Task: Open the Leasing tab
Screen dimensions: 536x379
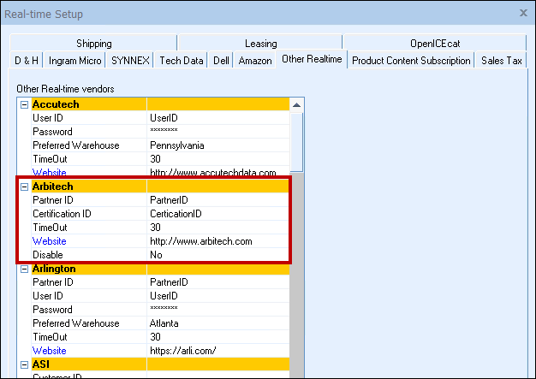Action: (260, 44)
